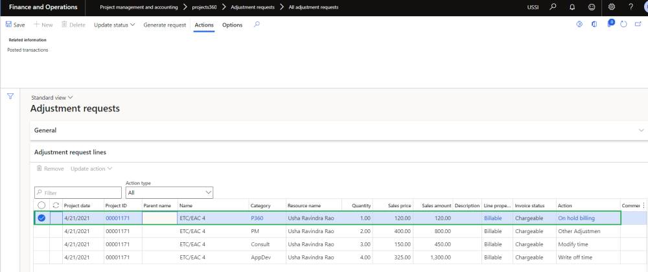The width and height of the screenshot is (648, 272).
Task: Switch to the Options tab
Action: [232, 25]
